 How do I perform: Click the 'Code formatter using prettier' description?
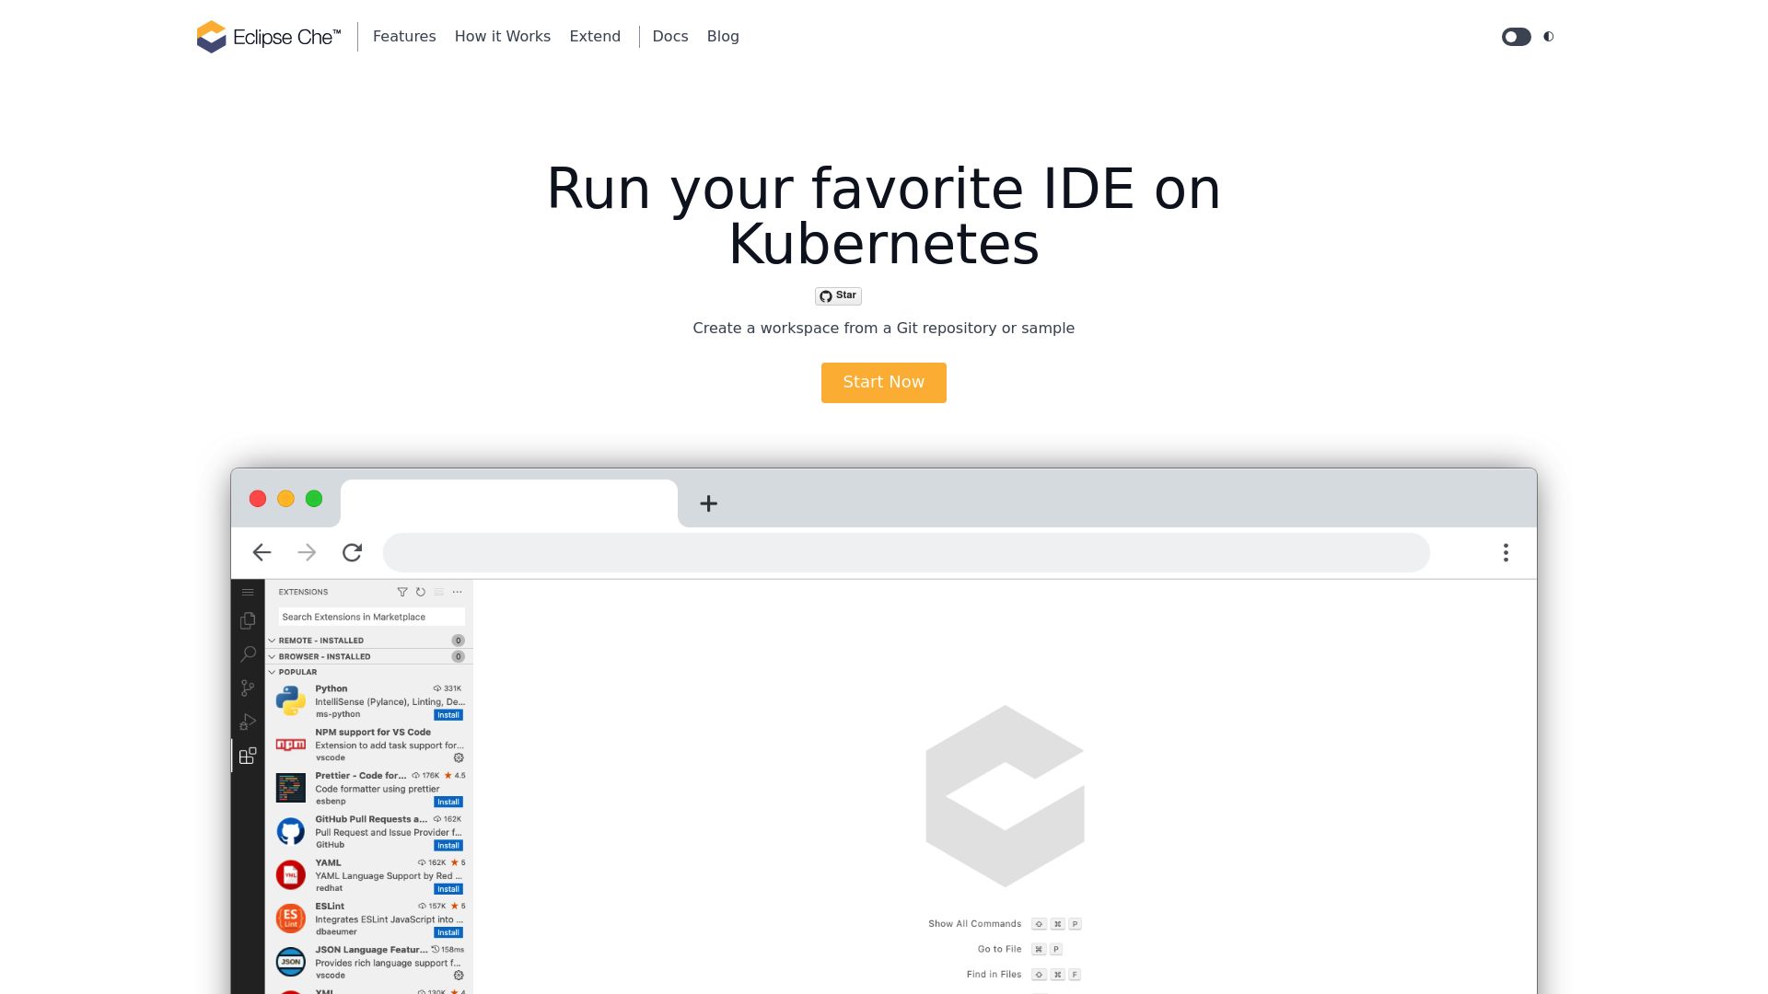(378, 789)
